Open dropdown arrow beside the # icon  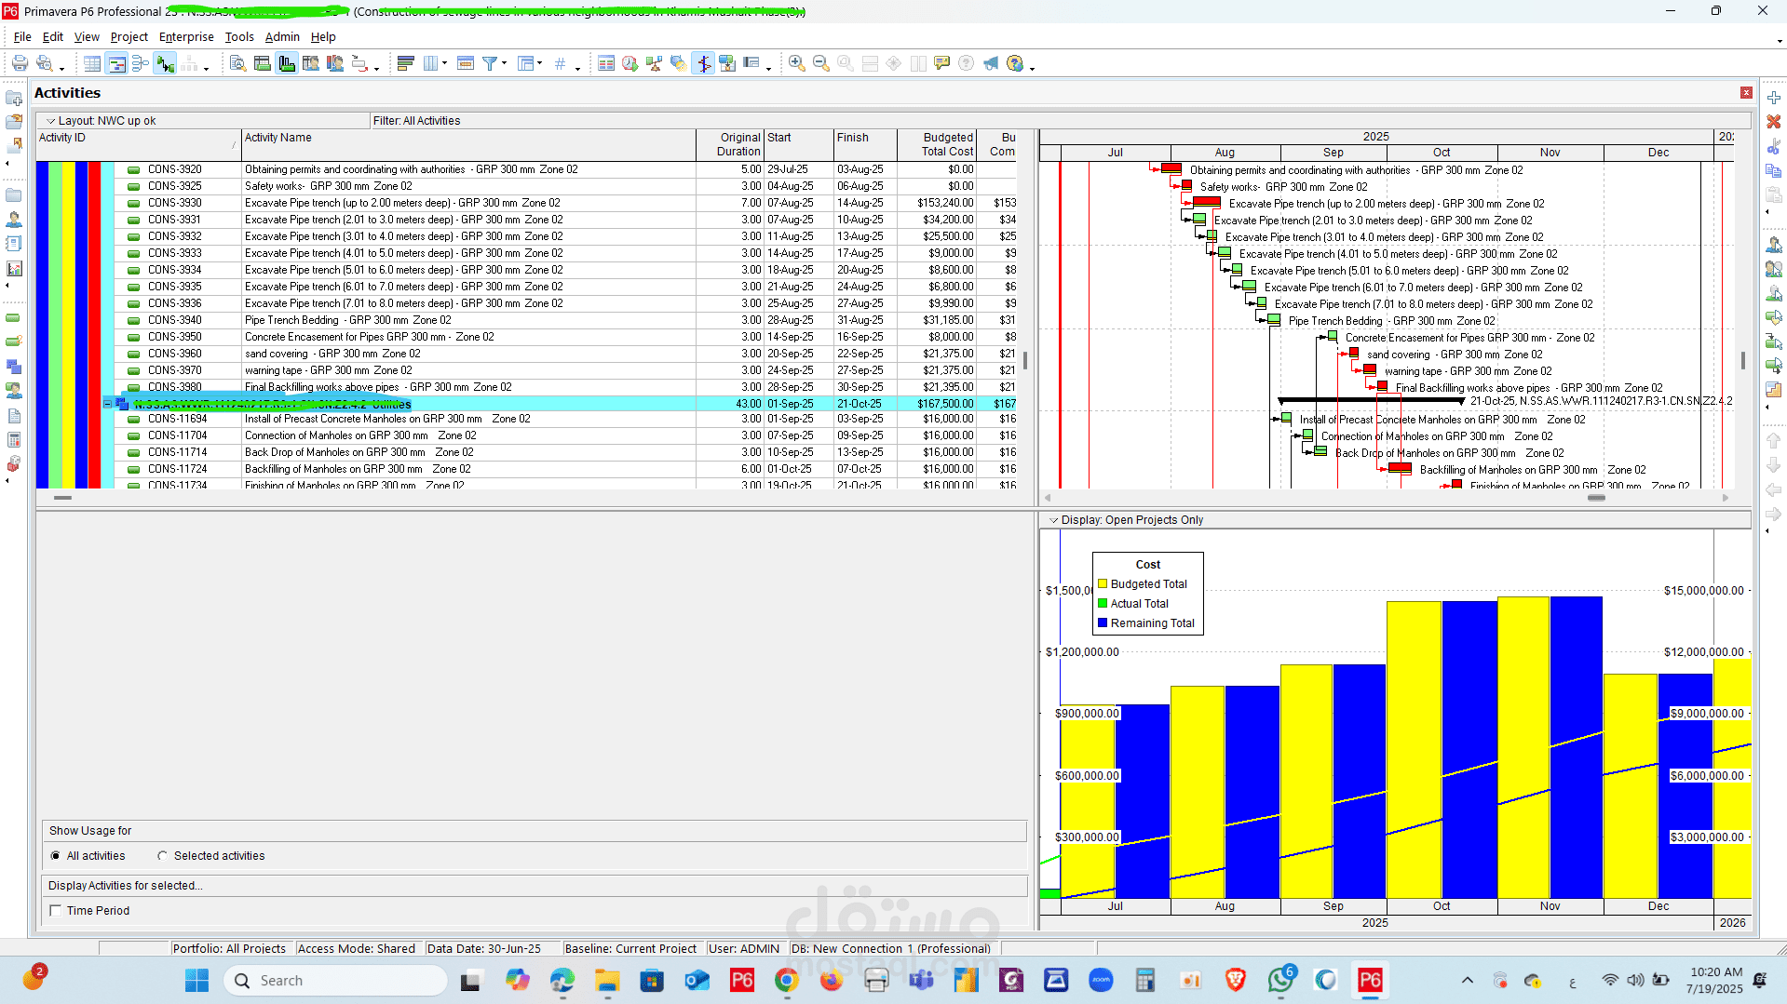click(x=577, y=67)
